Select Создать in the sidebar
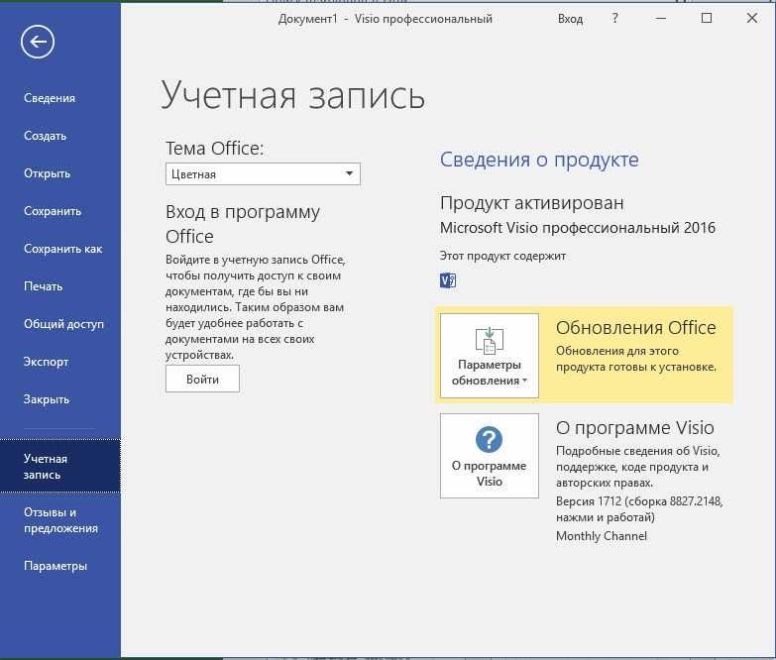Screen dimensions: 776x660 coord(45,136)
